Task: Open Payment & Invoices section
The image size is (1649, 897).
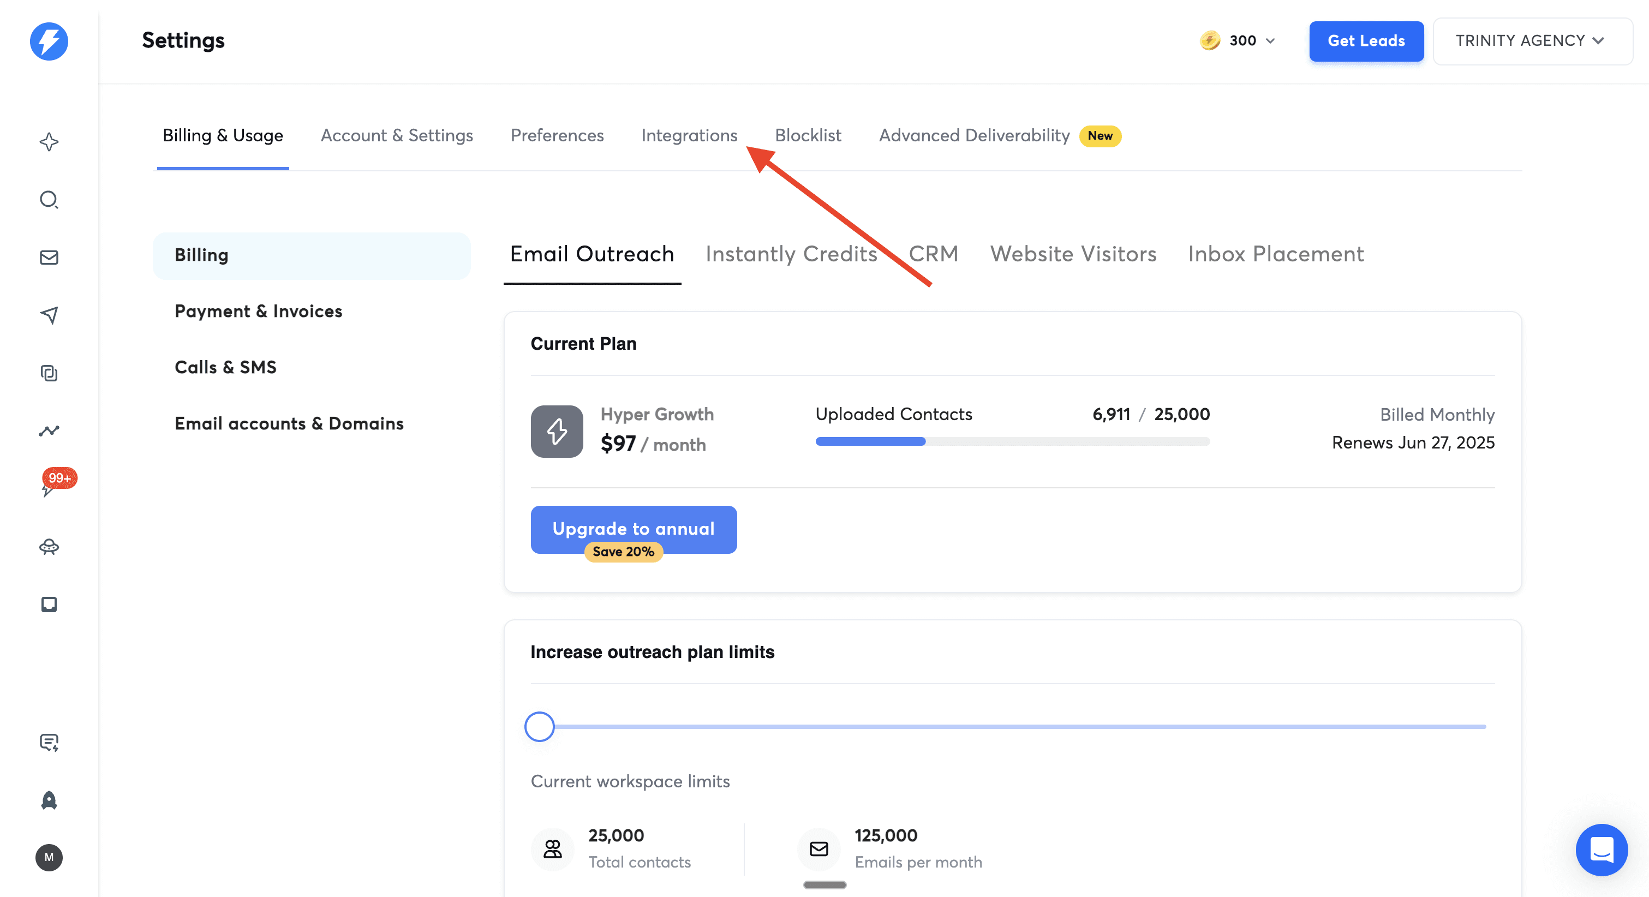Action: pos(258,311)
